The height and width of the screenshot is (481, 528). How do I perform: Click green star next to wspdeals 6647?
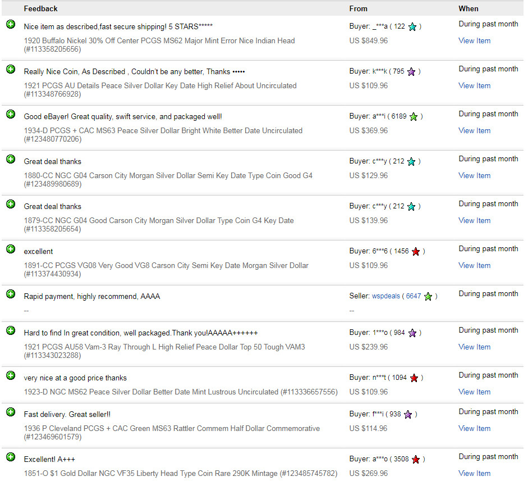(428, 297)
